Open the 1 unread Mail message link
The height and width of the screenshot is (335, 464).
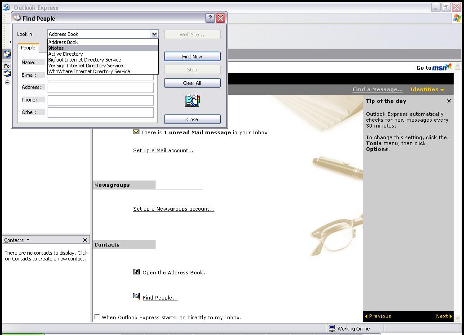(x=197, y=132)
